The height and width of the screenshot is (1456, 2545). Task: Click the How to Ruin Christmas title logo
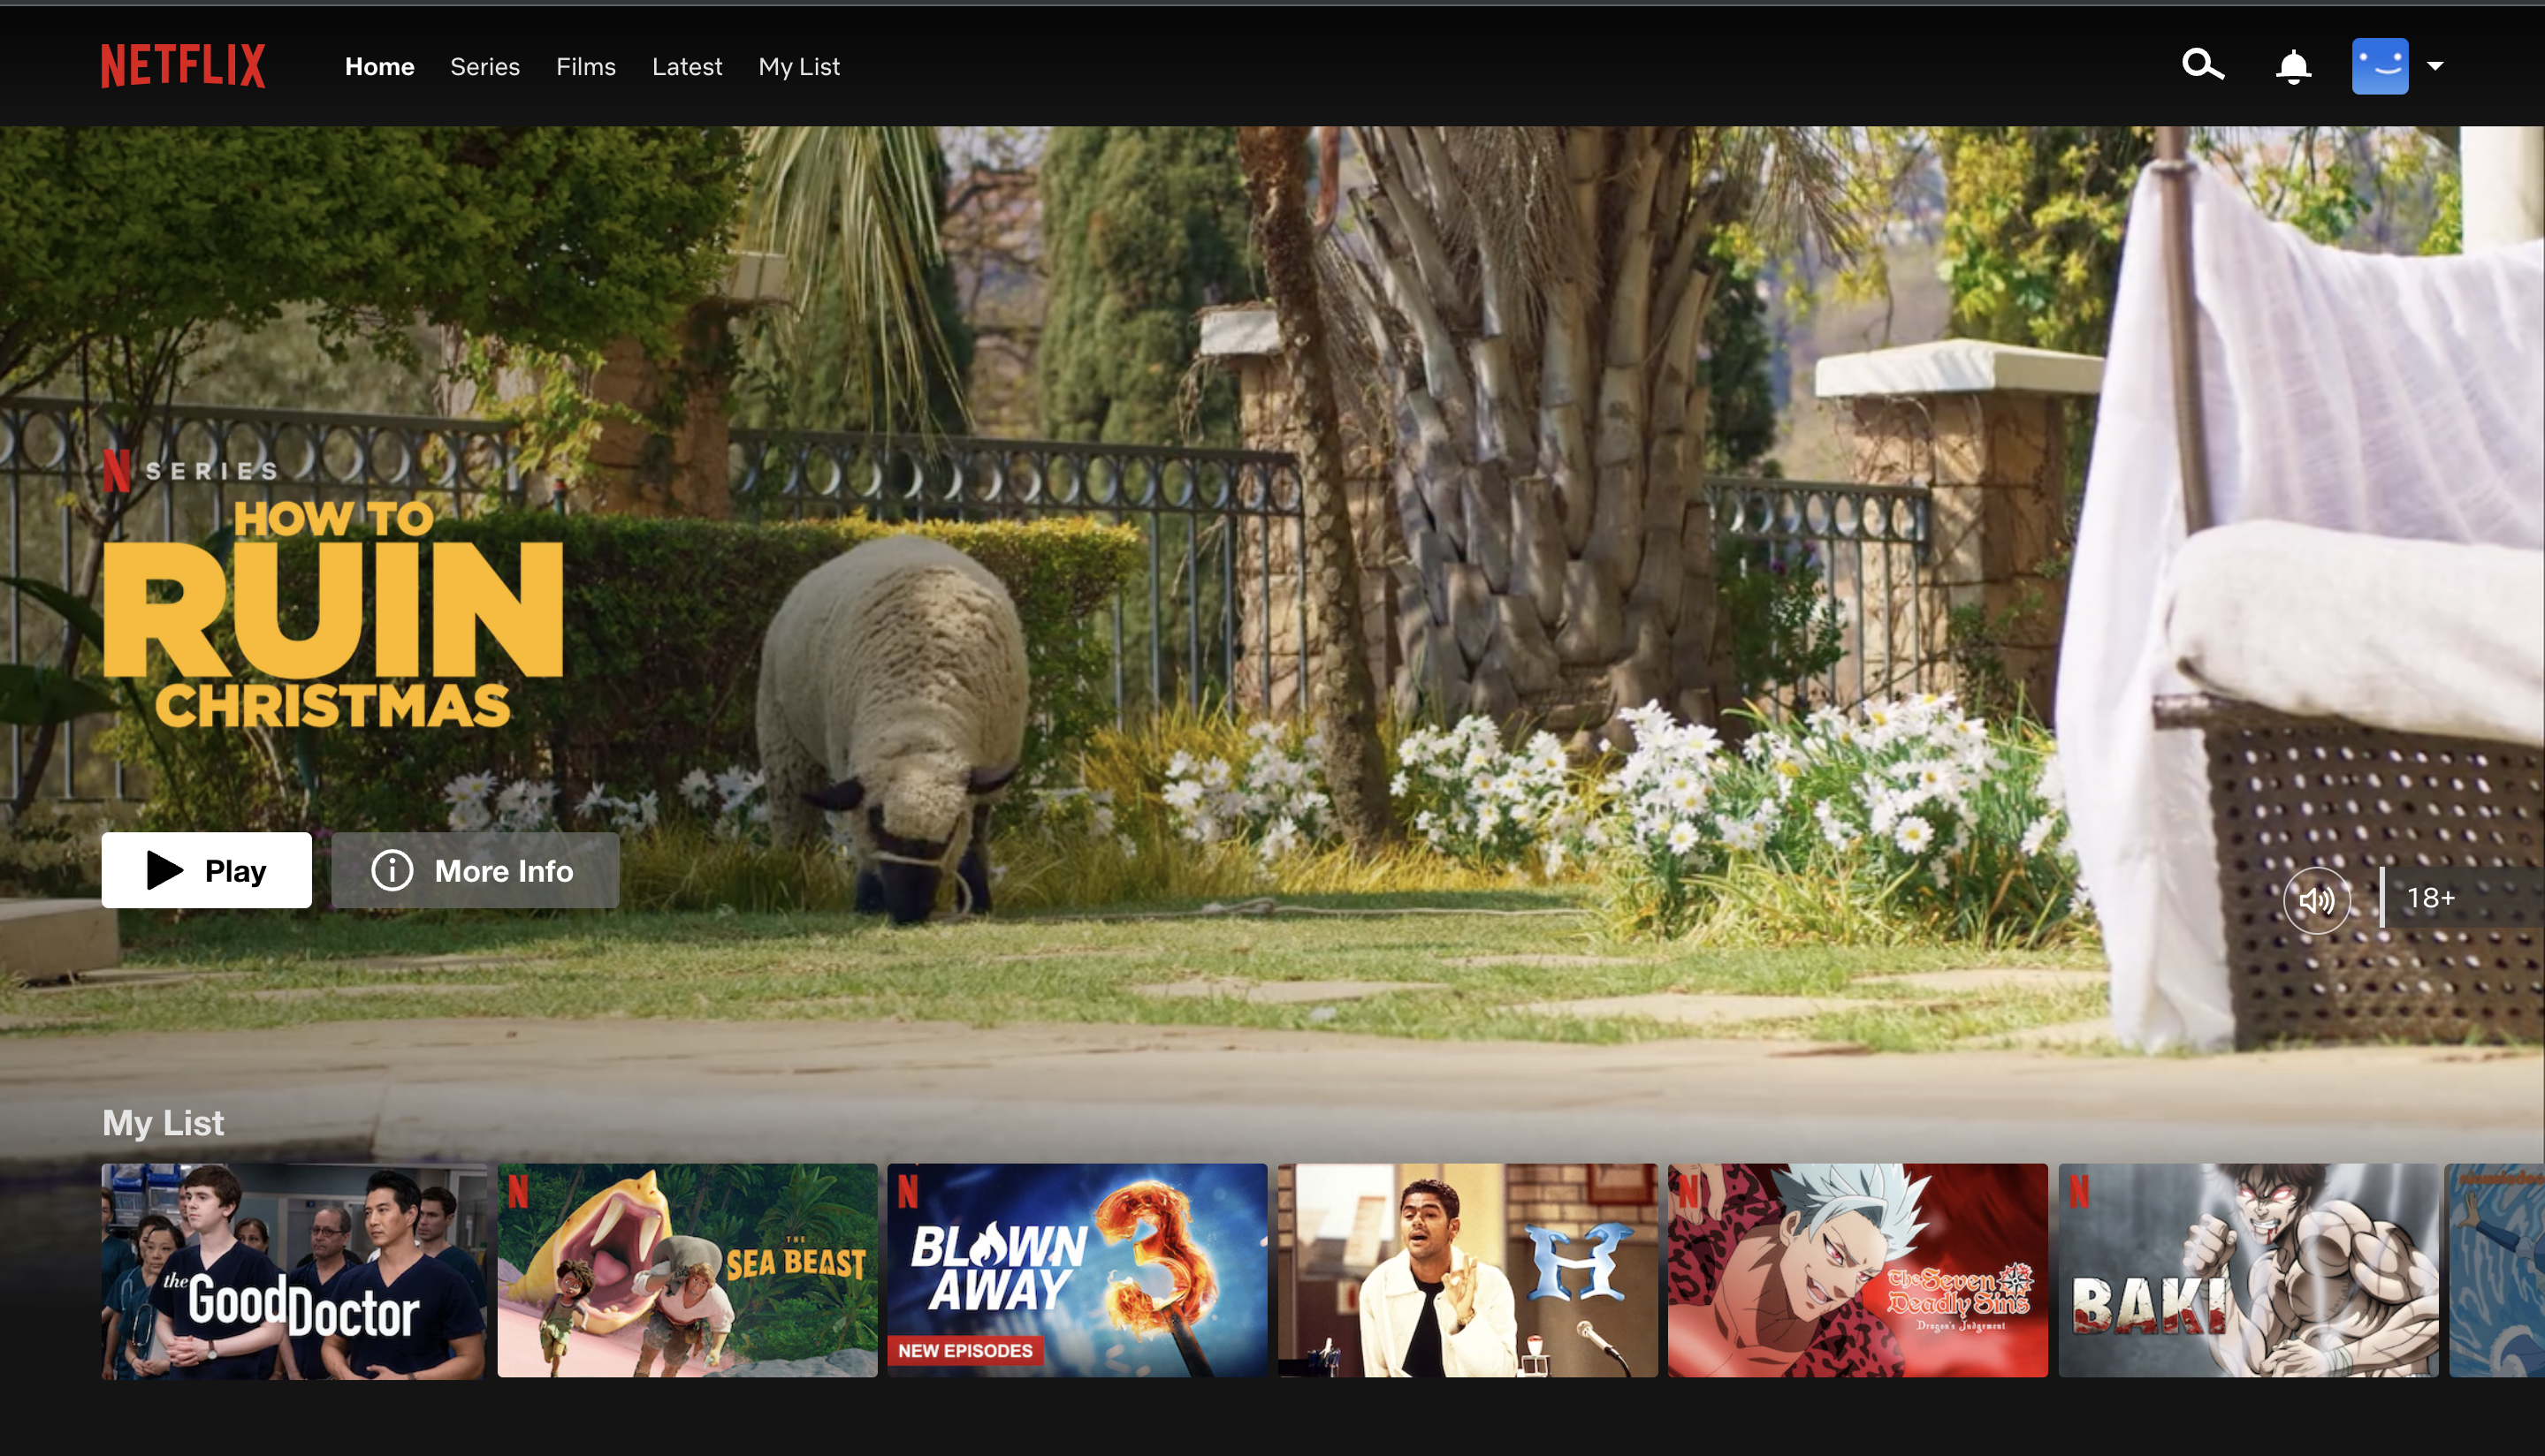pos(333,612)
